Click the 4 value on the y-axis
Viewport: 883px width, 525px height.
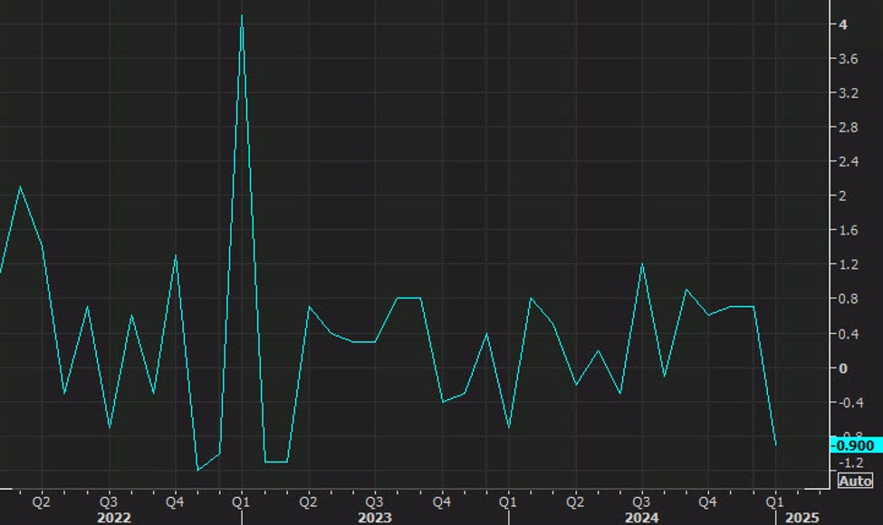point(843,24)
